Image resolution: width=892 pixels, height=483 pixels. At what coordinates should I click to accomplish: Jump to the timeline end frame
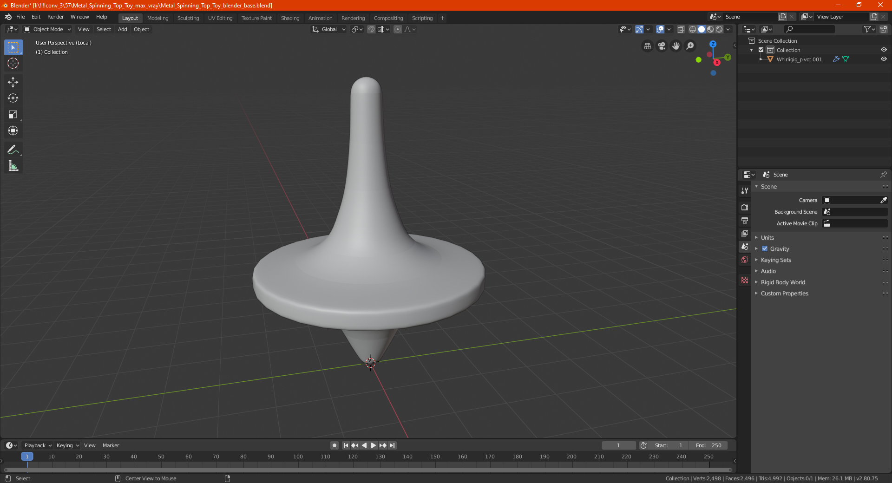tap(393, 445)
